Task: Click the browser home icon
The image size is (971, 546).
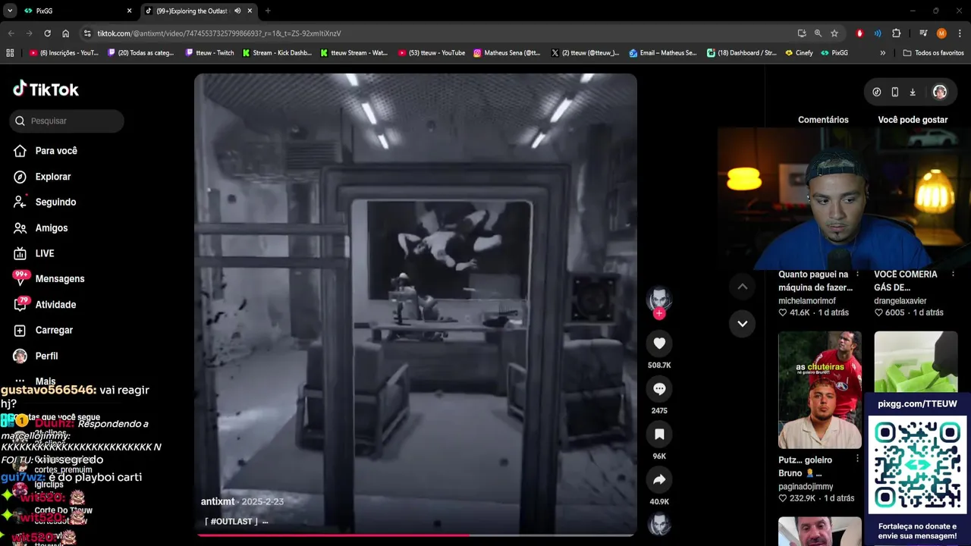Action: [65, 33]
